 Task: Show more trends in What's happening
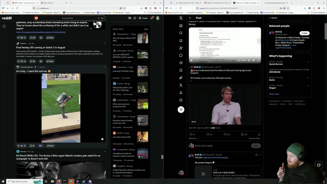(x=274, y=94)
